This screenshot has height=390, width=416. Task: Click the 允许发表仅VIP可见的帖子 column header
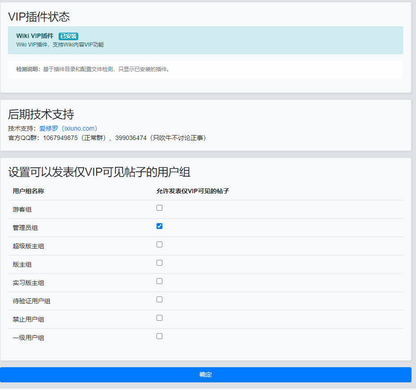(192, 191)
